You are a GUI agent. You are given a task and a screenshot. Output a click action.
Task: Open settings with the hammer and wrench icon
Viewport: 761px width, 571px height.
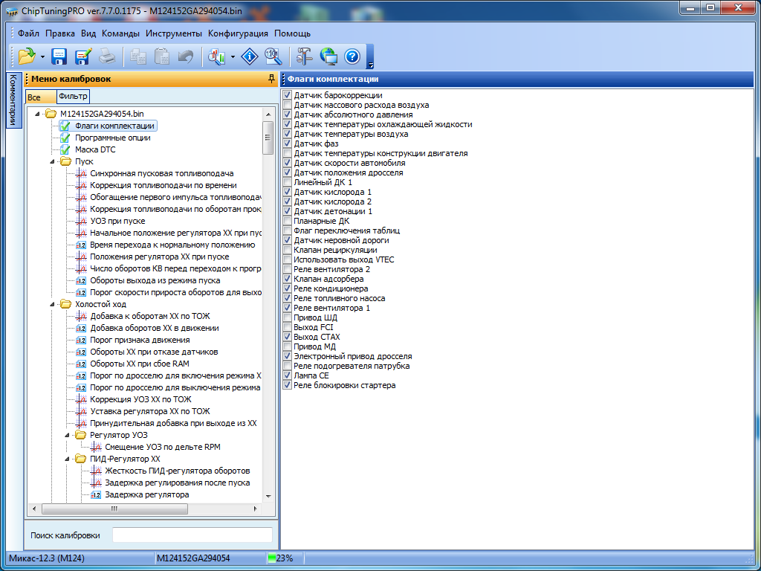305,56
